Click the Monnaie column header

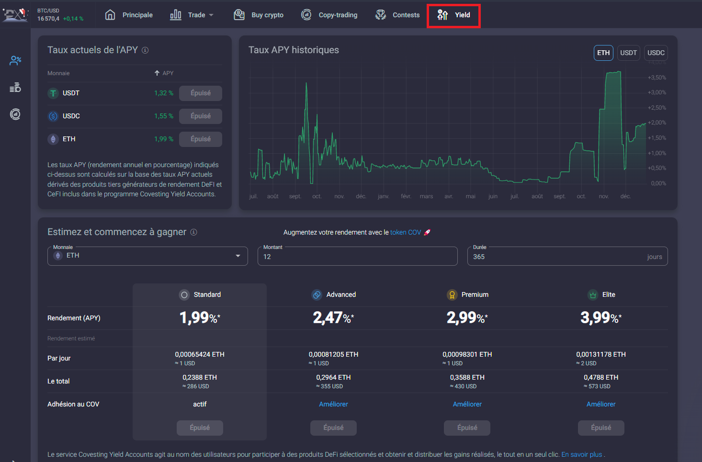click(x=58, y=73)
